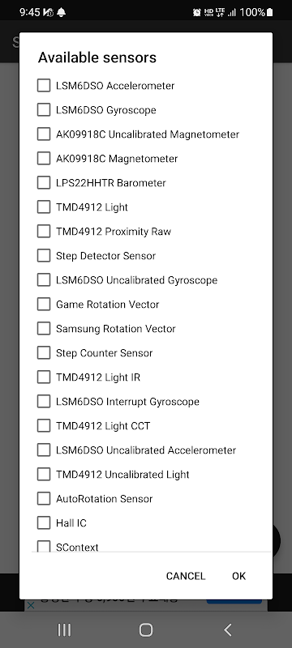This screenshot has height=648, width=292.
Task: Select the Hall IC sensor checkbox
Action: pos(44,522)
